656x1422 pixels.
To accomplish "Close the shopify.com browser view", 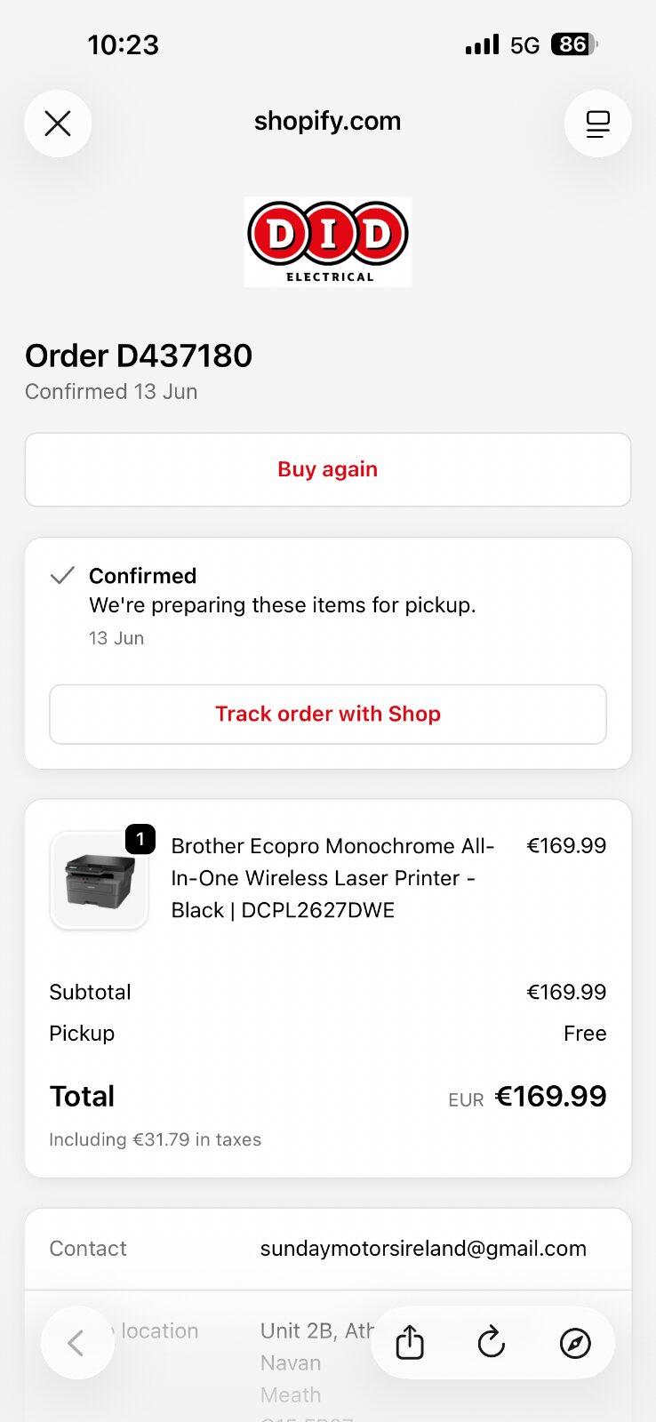I will (x=58, y=124).
